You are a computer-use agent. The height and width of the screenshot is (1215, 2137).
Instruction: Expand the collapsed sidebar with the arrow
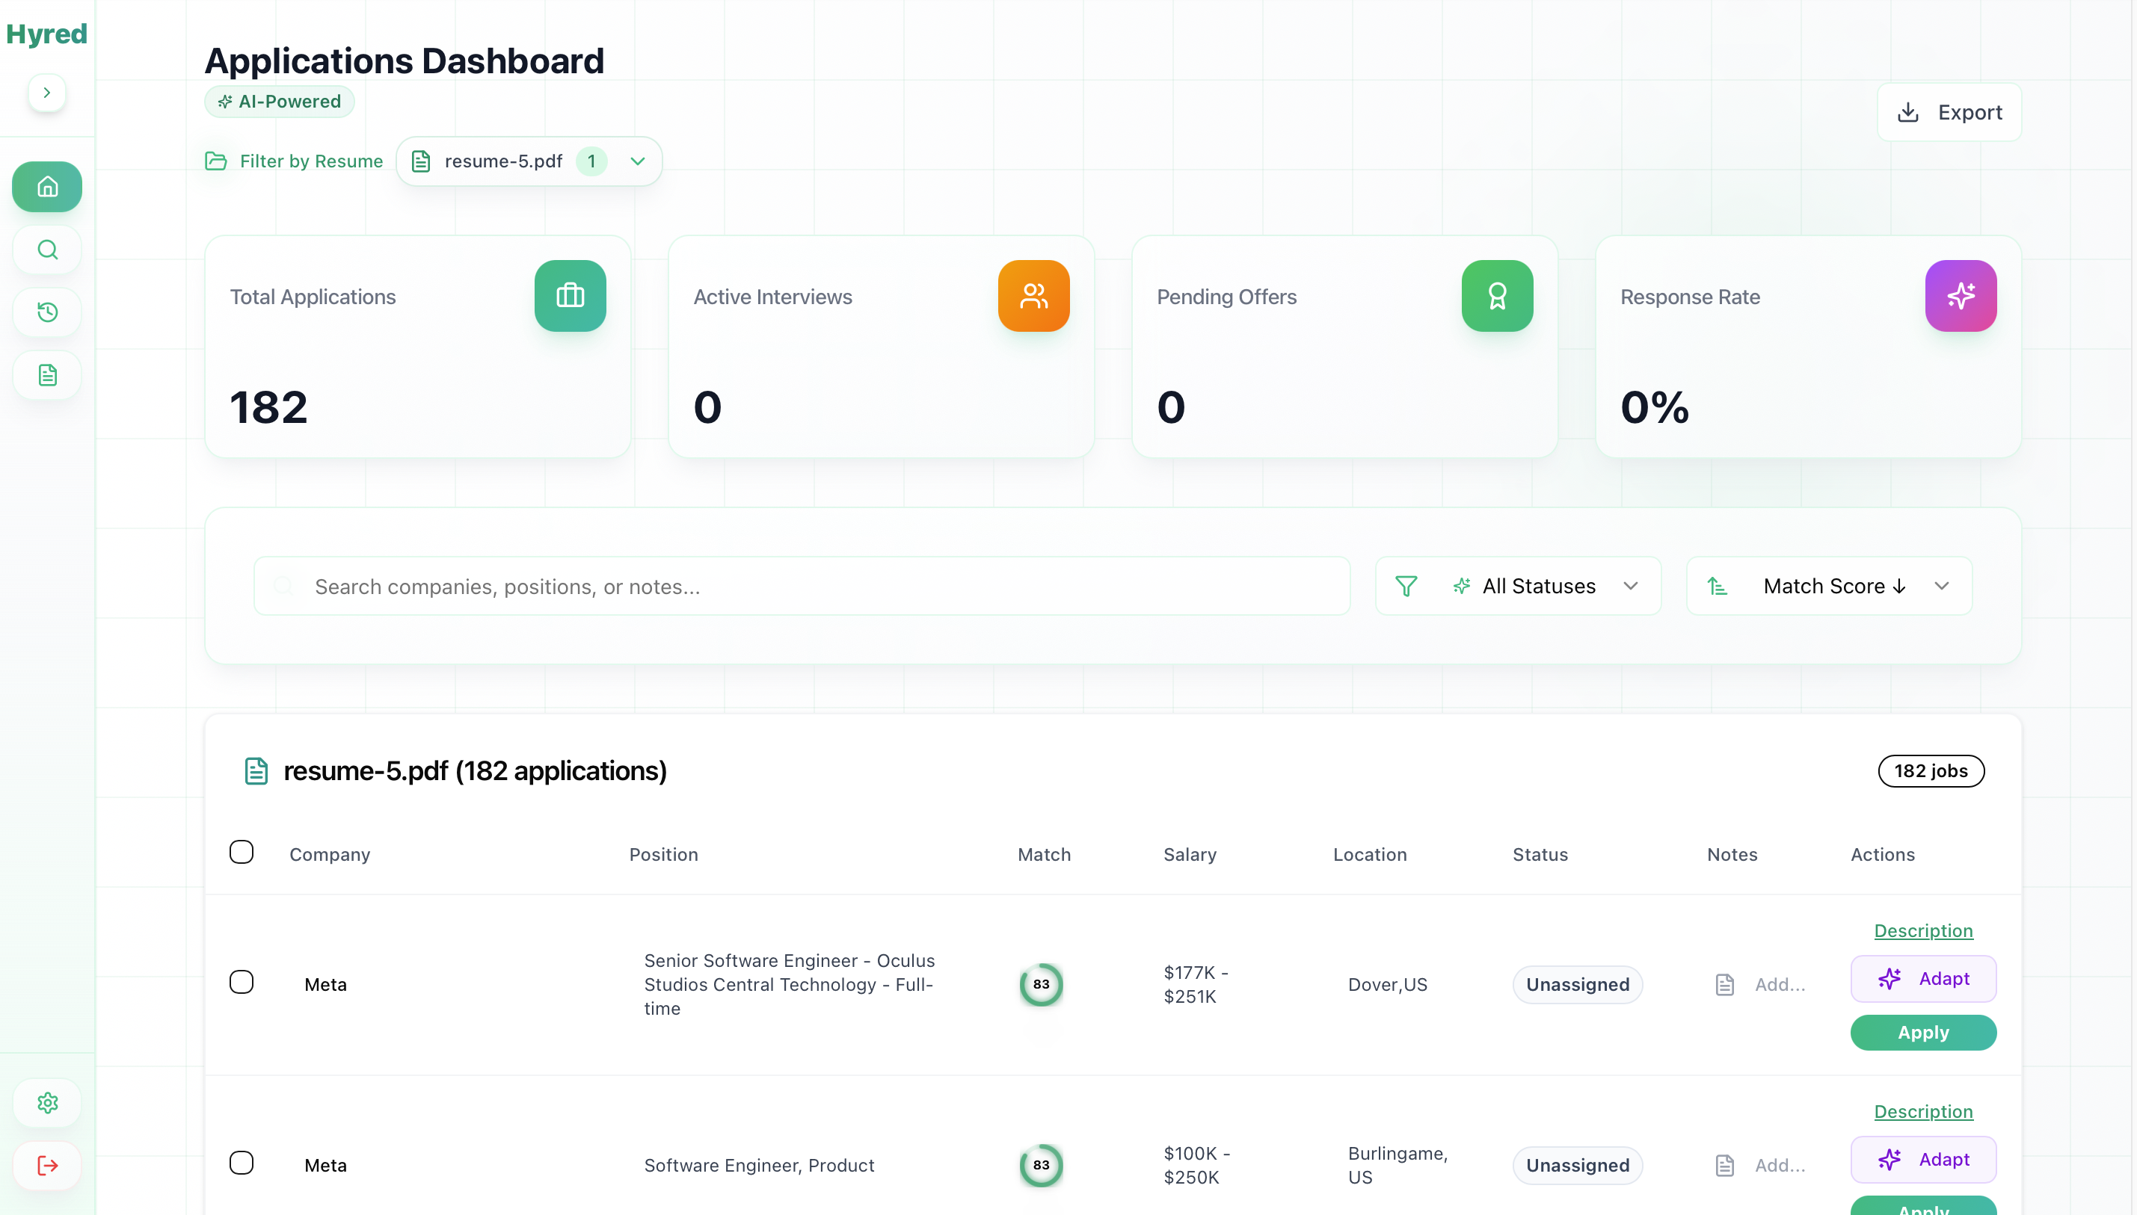47,93
